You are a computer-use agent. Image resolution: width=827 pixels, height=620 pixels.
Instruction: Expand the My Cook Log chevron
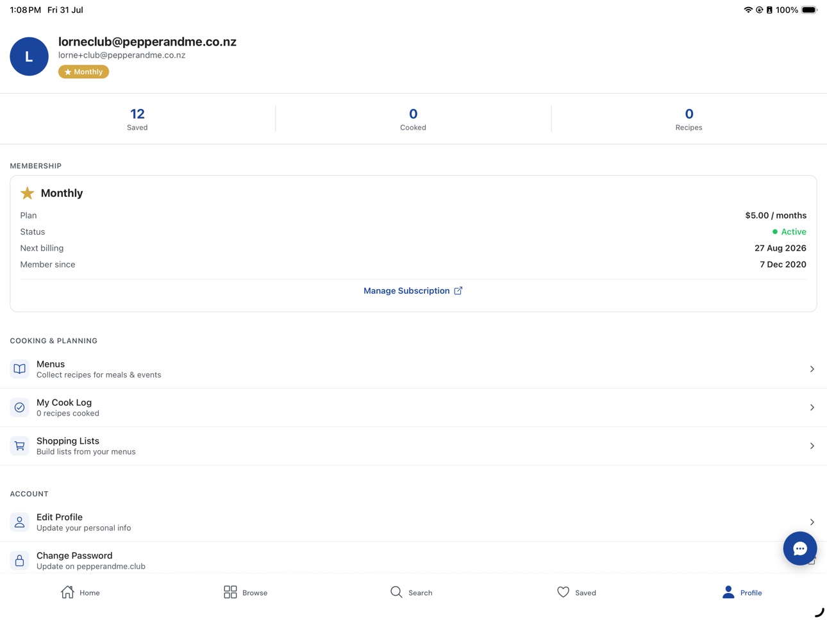pos(812,407)
